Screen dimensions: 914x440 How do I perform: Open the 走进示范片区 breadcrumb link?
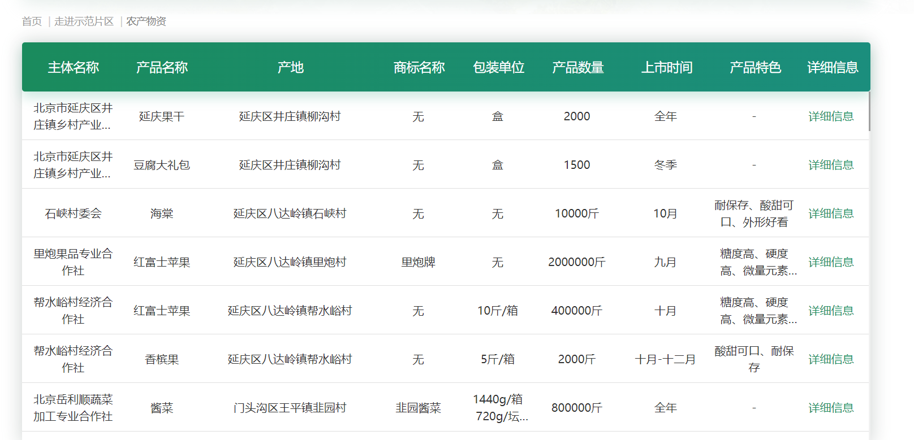(x=84, y=21)
